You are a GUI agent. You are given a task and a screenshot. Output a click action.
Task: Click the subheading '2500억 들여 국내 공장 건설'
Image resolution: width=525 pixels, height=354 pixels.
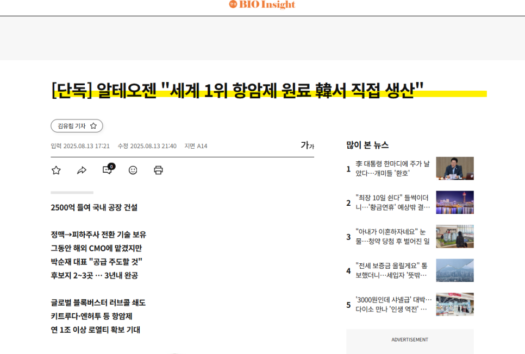coord(94,207)
